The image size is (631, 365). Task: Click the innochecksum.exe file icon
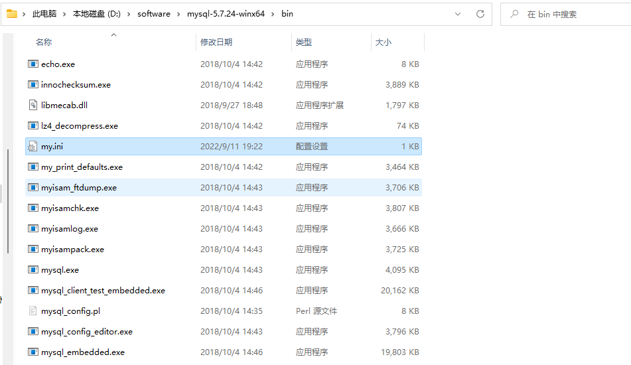coord(33,84)
